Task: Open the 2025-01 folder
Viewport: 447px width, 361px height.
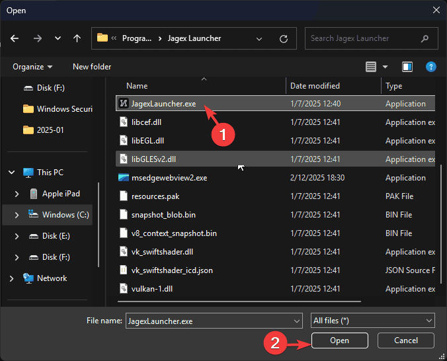Action: click(x=50, y=130)
